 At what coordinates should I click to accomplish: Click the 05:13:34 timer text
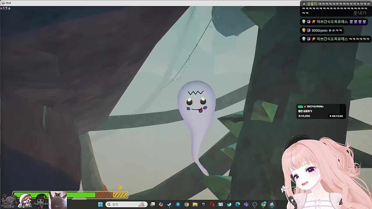pos(337,116)
